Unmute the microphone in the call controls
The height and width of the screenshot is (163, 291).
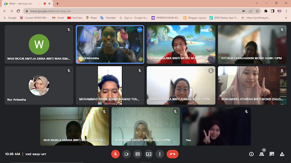pos(115,154)
